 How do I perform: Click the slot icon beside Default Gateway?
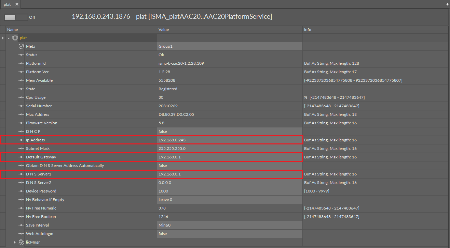pyautogui.click(x=21, y=157)
